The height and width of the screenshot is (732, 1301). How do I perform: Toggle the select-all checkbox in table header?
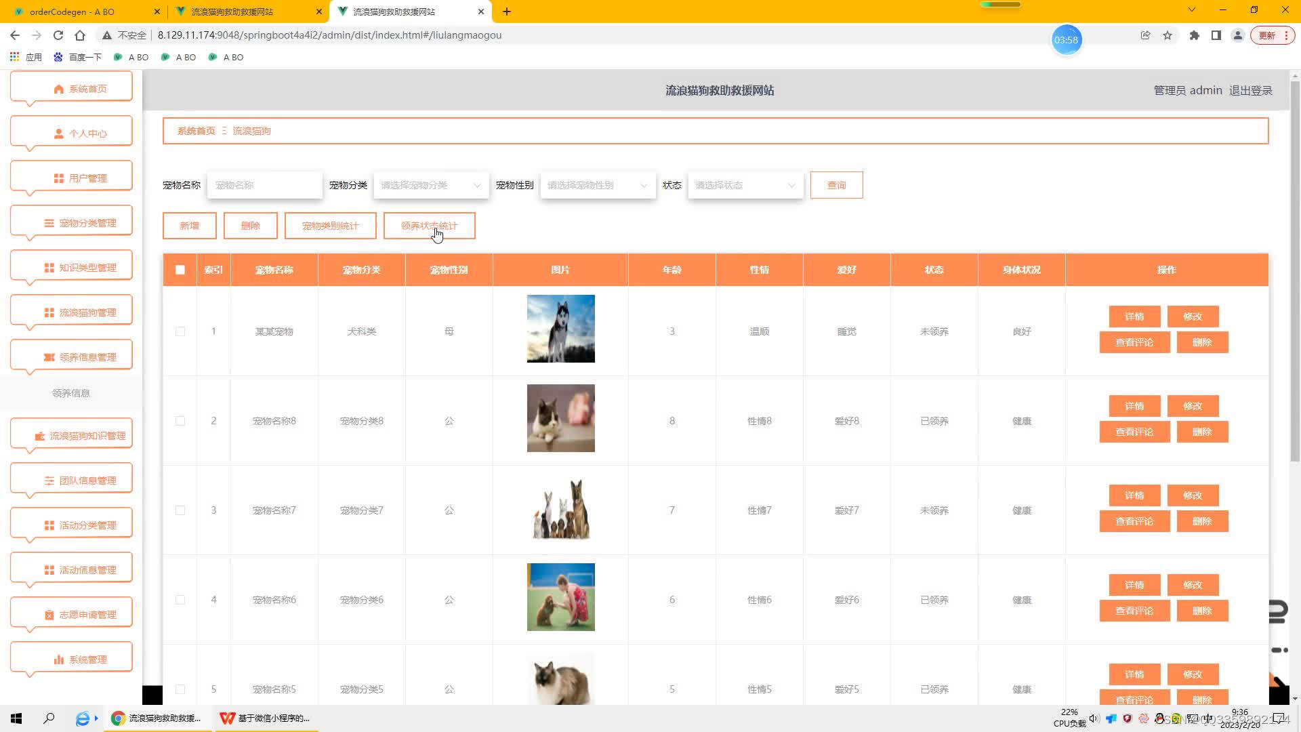click(x=180, y=270)
